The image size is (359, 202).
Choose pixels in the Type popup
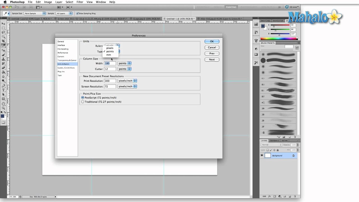[x=110, y=48]
